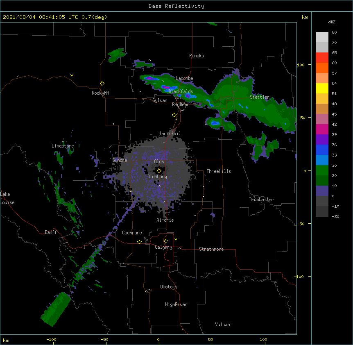The width and height of the screenshot is (353, 345).
Task: Pick the bright green 20-30 dBZ legend swatch
Action: (322, 170)
